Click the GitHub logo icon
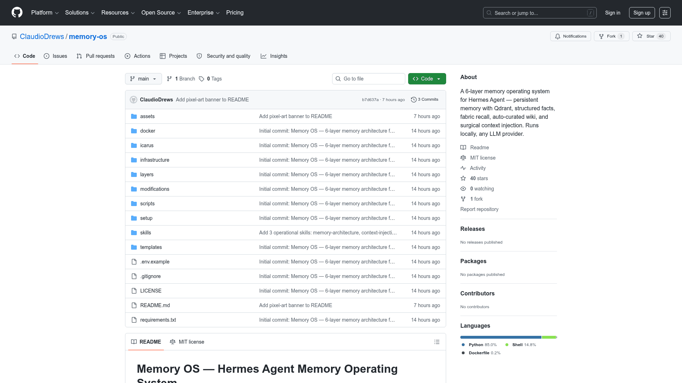Viewport: 682px width, 383px height. (17, 12)
